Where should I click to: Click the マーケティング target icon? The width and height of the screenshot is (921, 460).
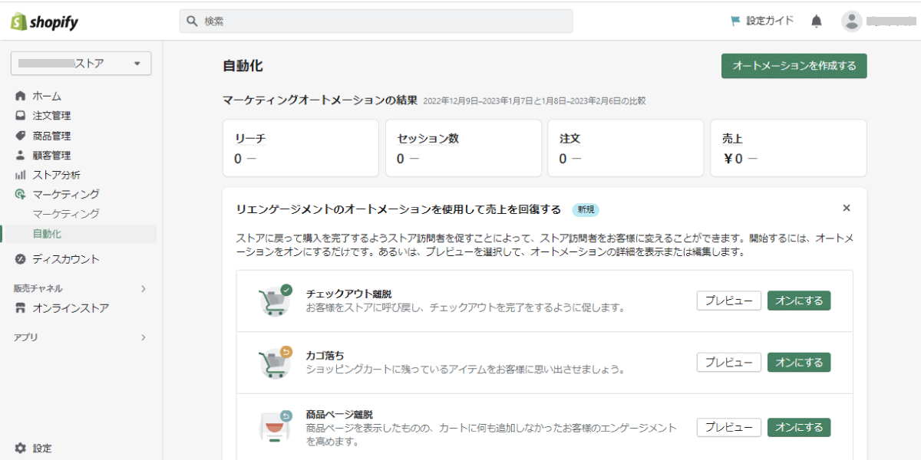point(21,195)
